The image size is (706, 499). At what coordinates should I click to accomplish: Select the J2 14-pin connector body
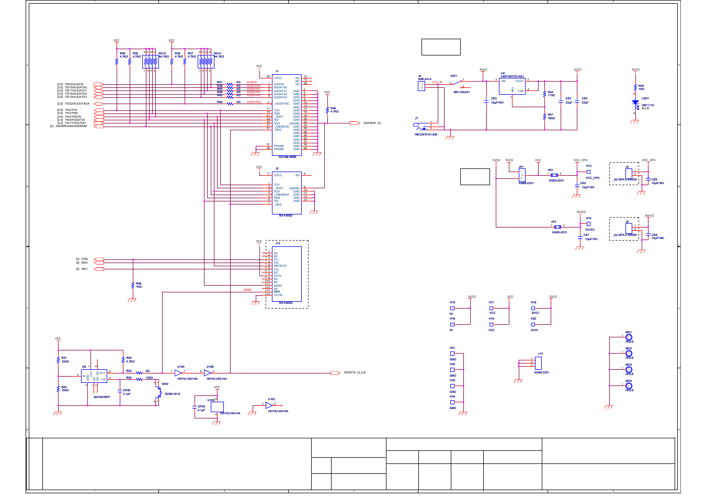point(287,193)
